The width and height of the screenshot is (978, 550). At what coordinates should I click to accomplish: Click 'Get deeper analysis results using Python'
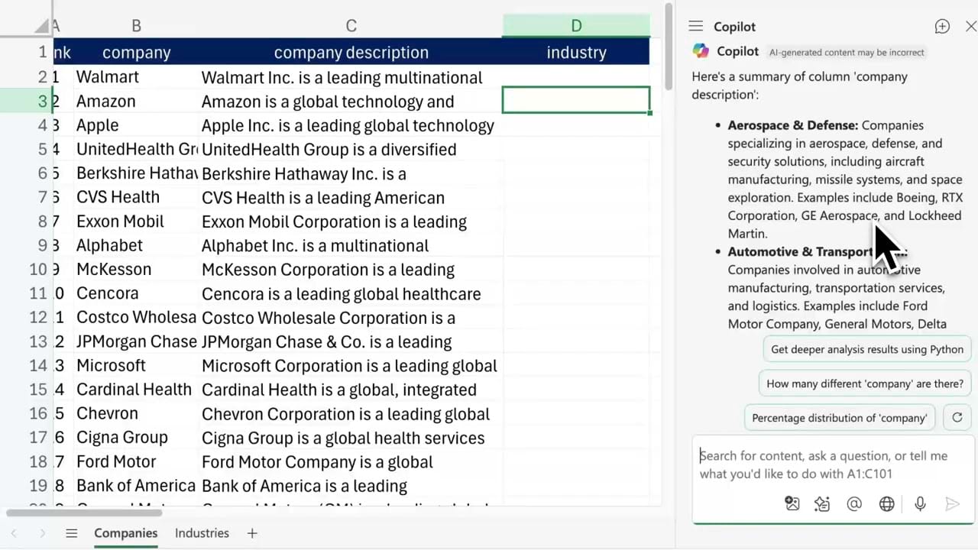click(x=867, y=349)
